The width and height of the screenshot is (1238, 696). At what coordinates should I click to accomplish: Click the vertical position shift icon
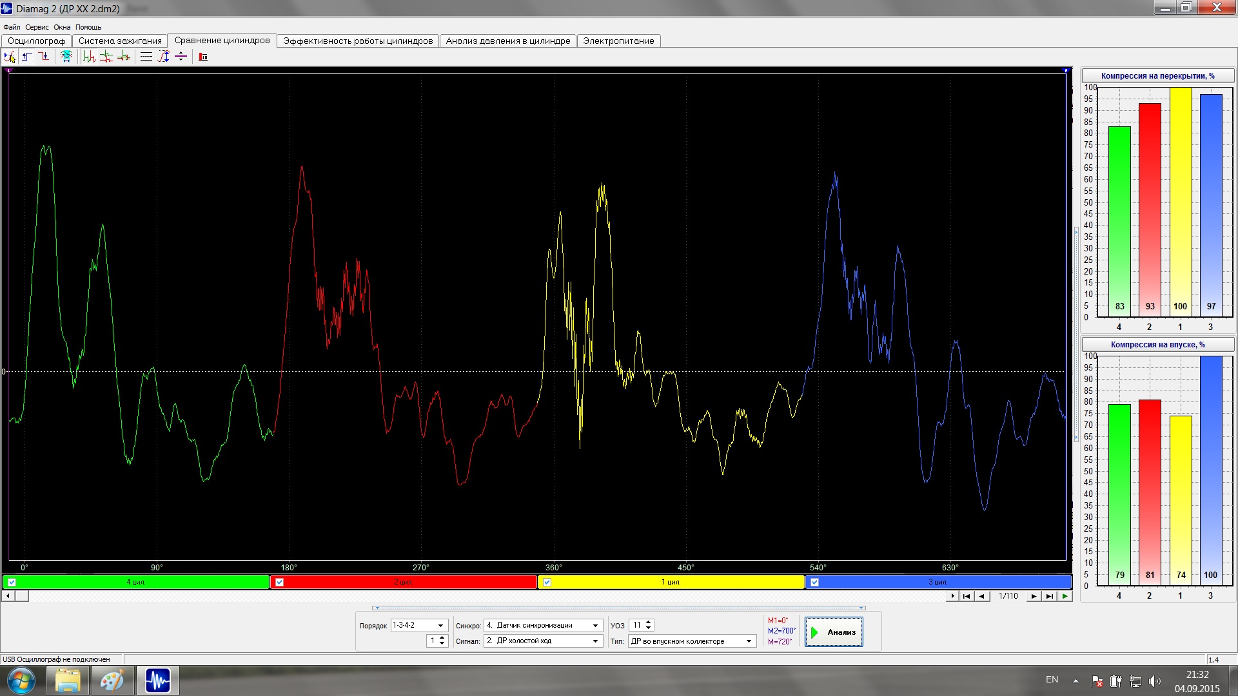point(181,57)
